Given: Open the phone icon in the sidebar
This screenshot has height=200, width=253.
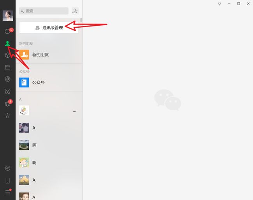Looking at the screenshot, I should pos(7,181).
